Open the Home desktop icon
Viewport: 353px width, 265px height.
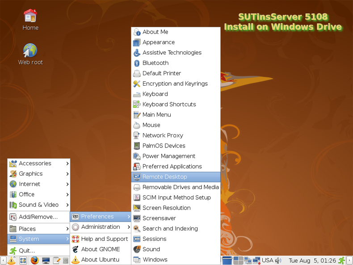point(30,20)
